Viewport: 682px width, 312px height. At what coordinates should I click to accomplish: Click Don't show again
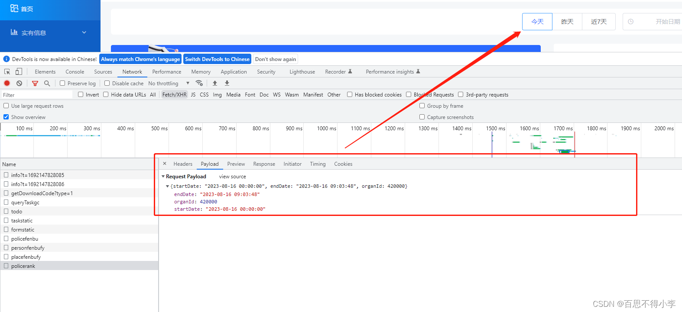point(276,59)
